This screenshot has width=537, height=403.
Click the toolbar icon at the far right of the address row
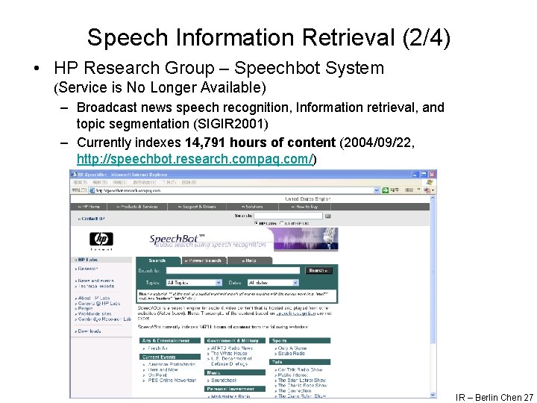point(427,190)
